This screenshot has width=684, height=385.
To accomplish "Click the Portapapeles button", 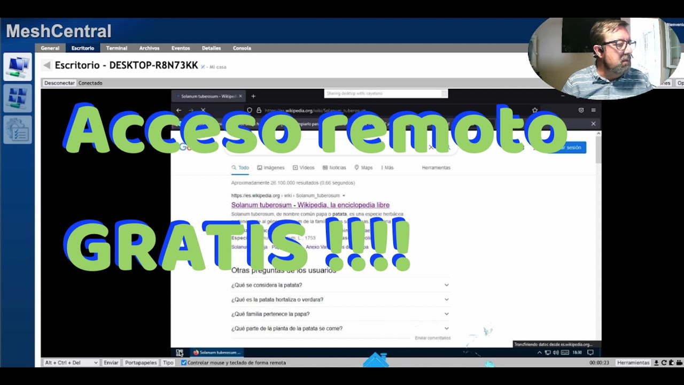I will [141, 363].
